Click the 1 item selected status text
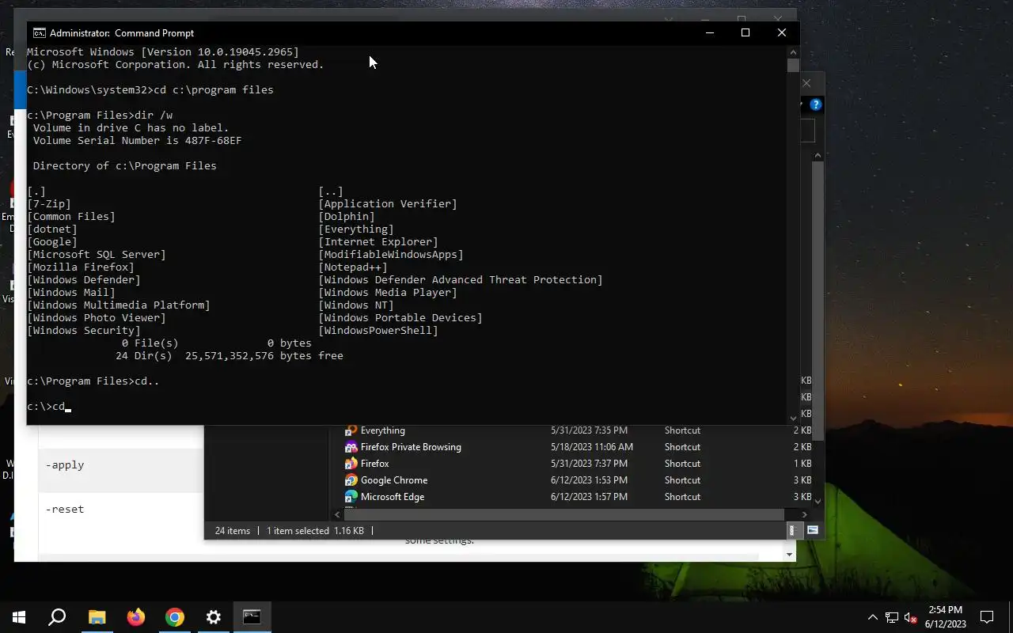Viewport: 1013px width, 633px height. pyautogui.click(x=298, y=531)
